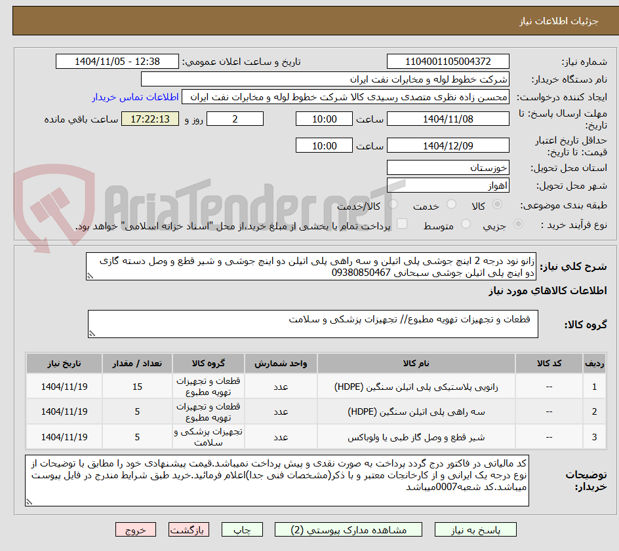Select the کالا/خدمت radio button
Viewport: 619px width, 551px height.
(393, 204)
